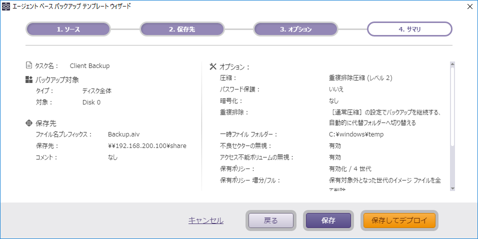This screenshot has height=239, width=478.
Task: Click the destination (保存先) section icon
Action: (28, 123)
